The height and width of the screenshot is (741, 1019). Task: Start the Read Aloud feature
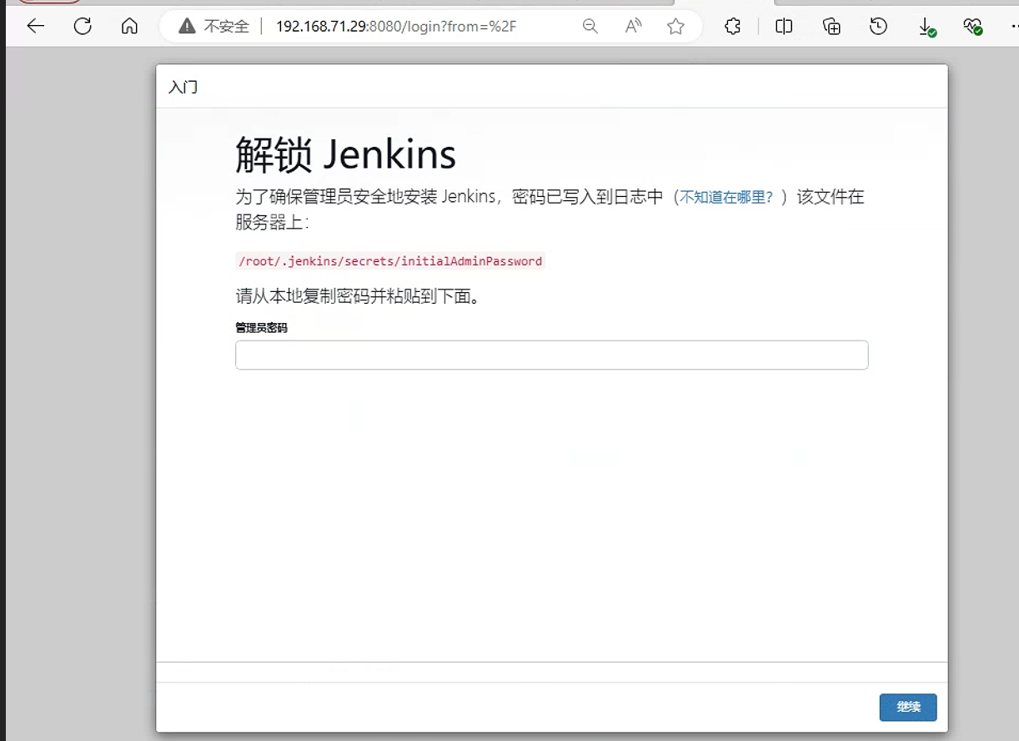coord(634,26)
